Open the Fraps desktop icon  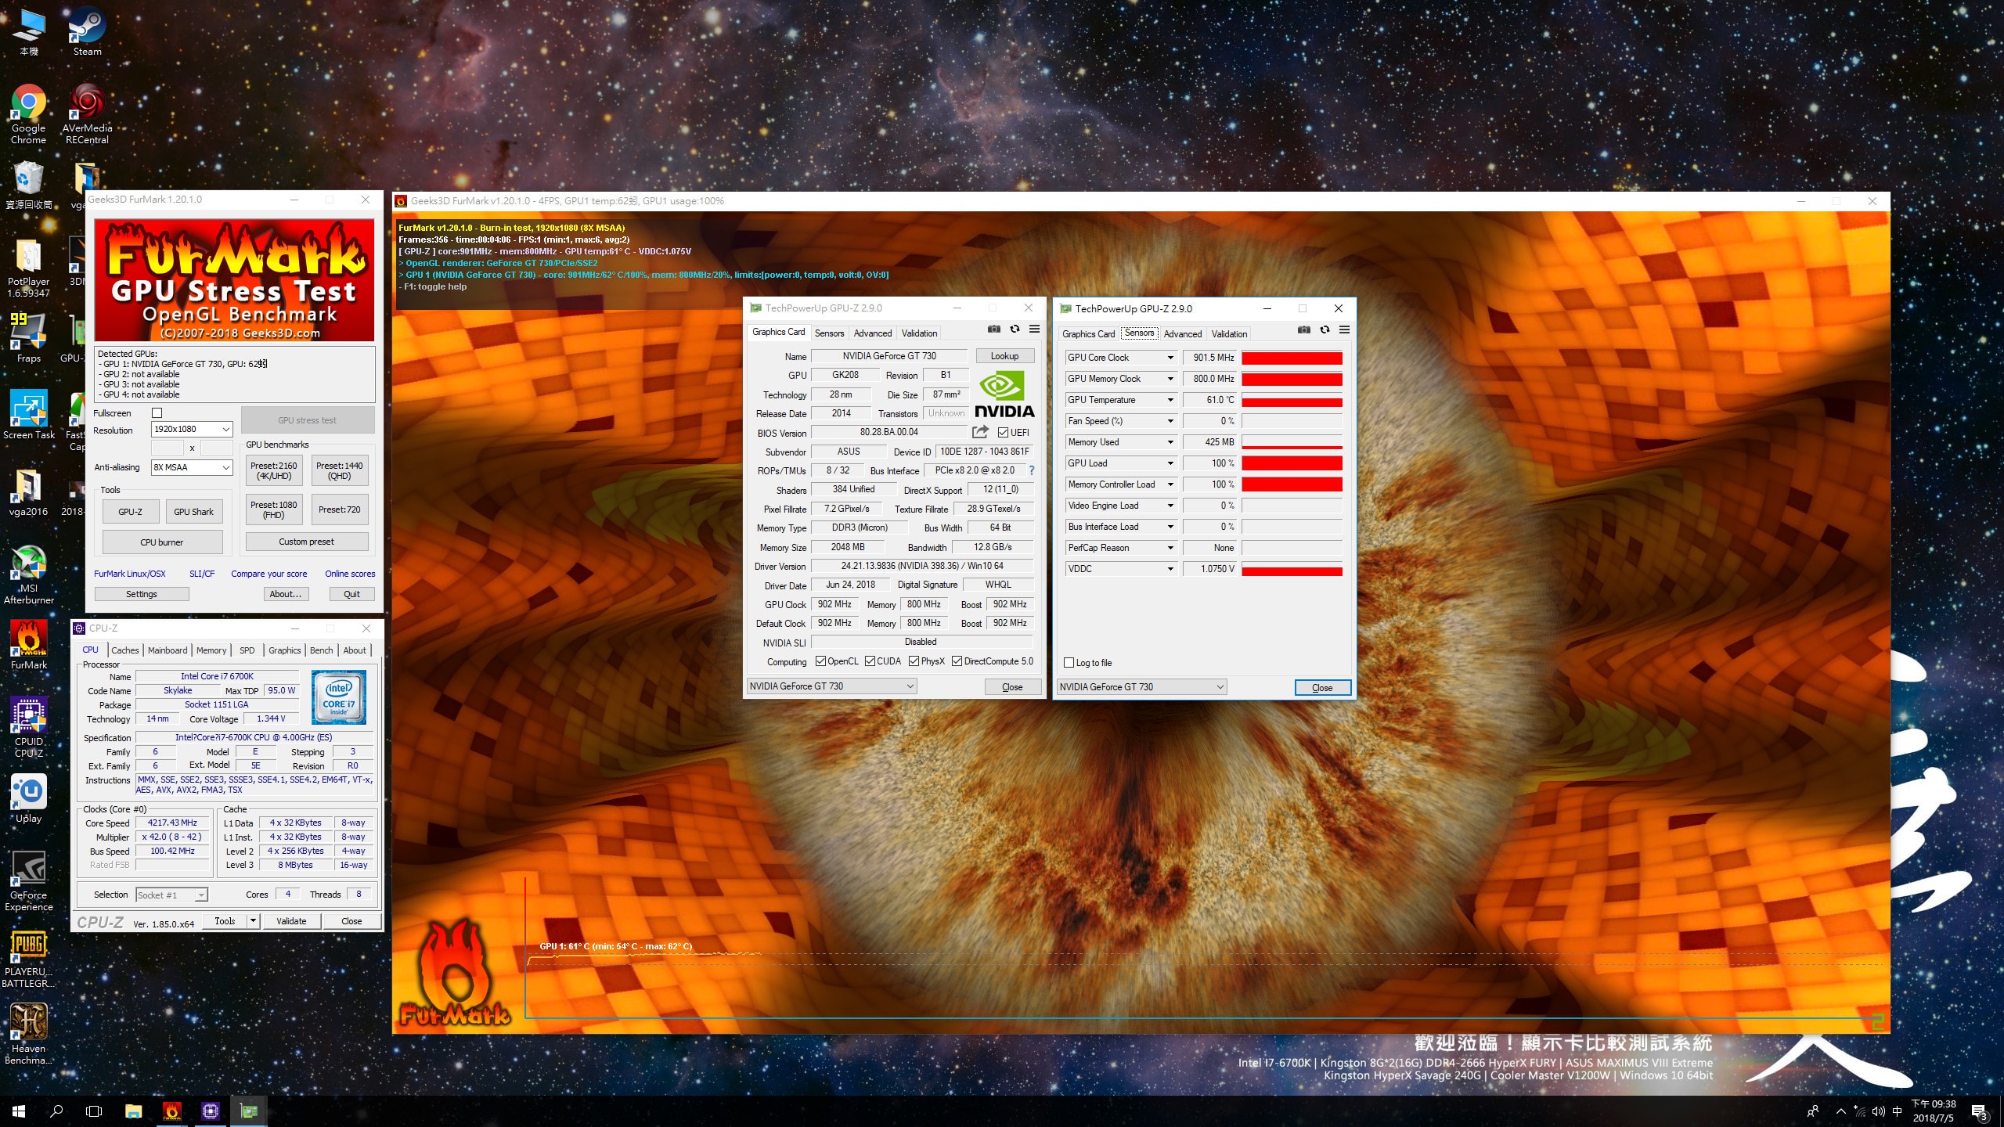click(x=28, y=338)
